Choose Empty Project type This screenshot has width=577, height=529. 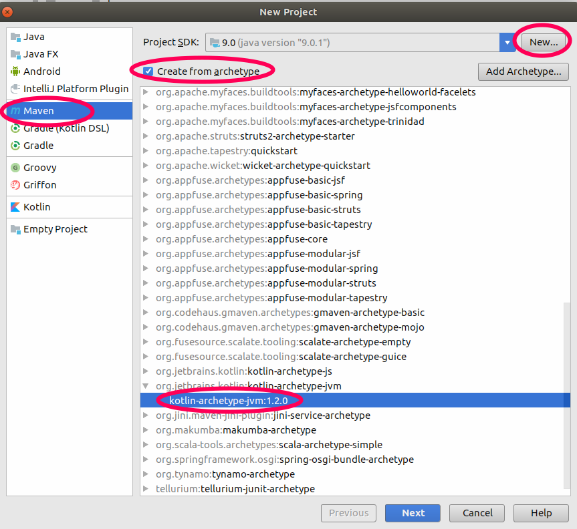(70, 229)
